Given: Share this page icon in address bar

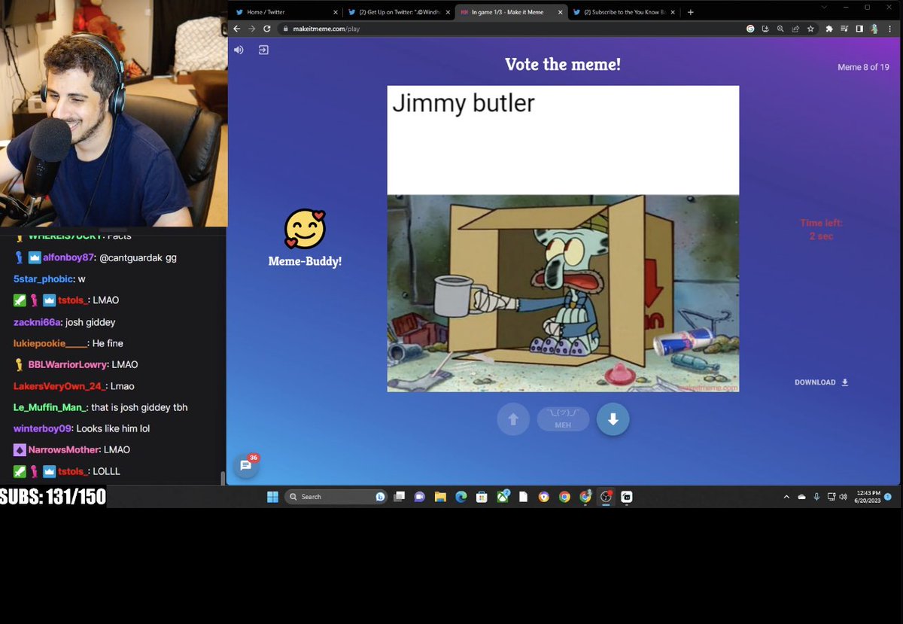Looking at the screenshot, I should [795, 29].
